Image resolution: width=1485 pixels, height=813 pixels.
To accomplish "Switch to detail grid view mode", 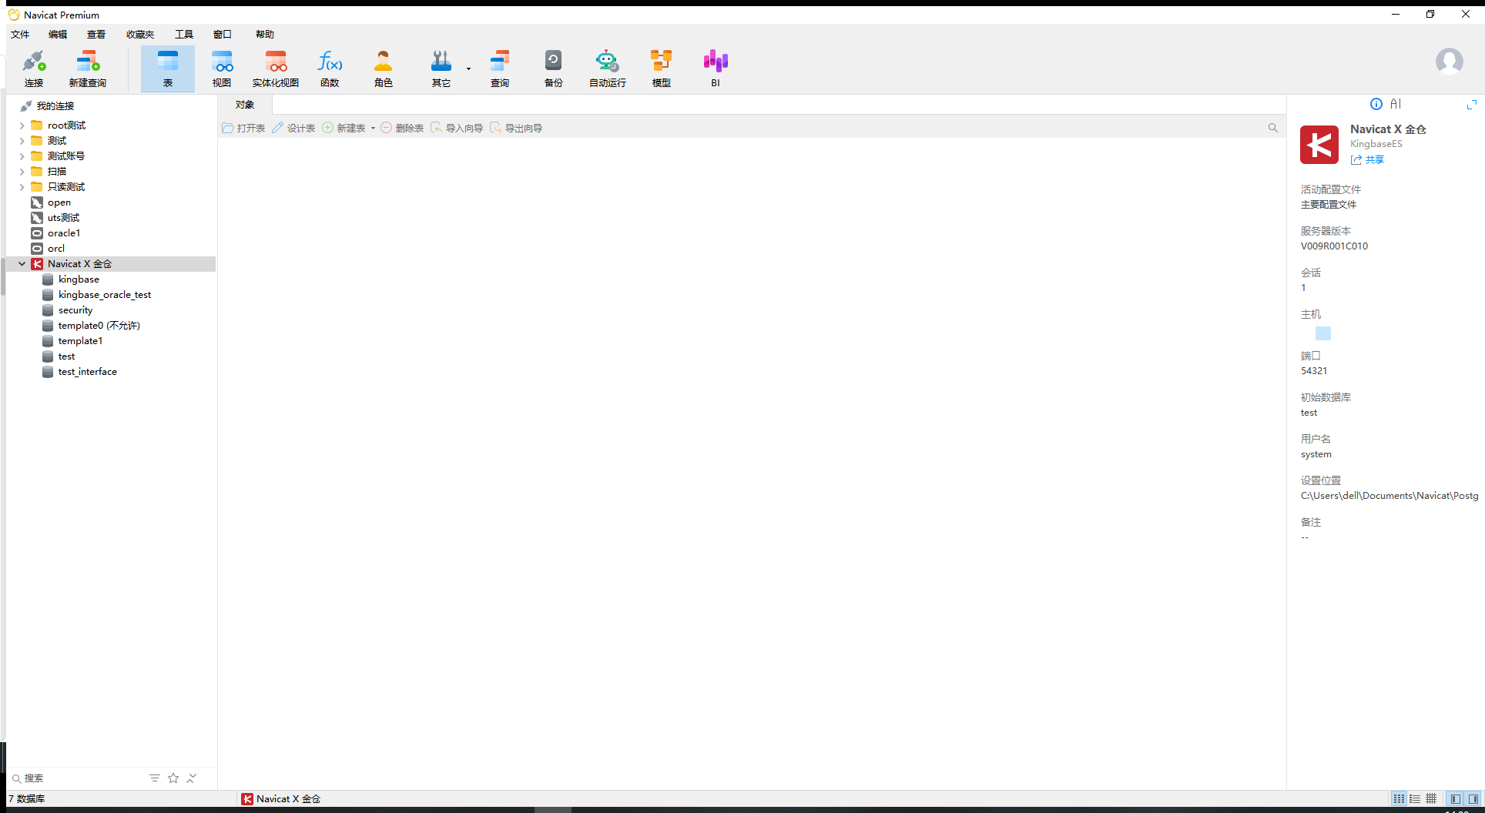I will 1431,799.
